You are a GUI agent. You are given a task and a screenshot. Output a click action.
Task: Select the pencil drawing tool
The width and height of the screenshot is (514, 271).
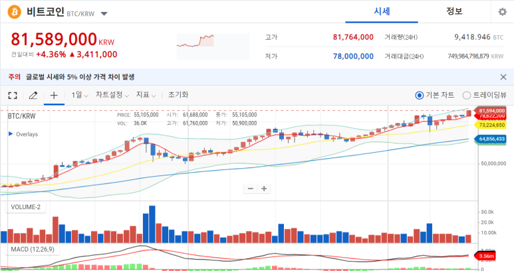tap(33, 96)
